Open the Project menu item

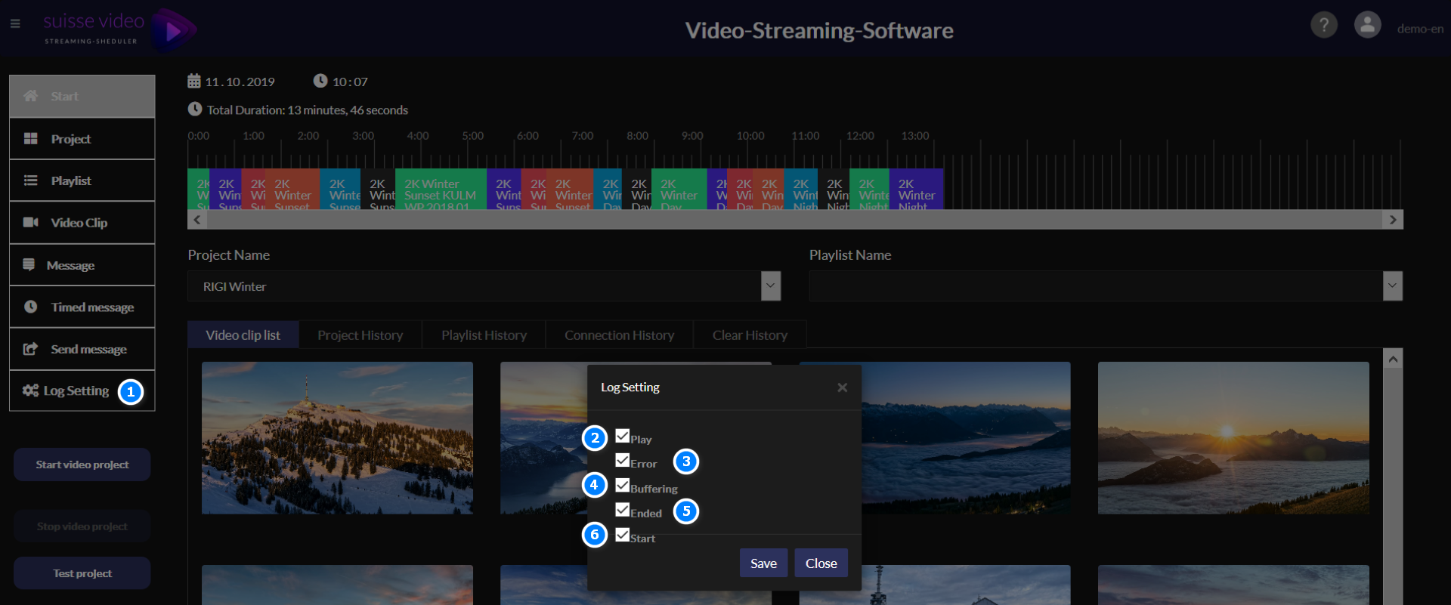click(x=82, y=139)
